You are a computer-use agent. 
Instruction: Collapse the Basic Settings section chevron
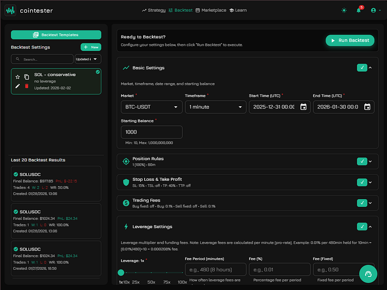pyautogui.click(x=370, y=68)
